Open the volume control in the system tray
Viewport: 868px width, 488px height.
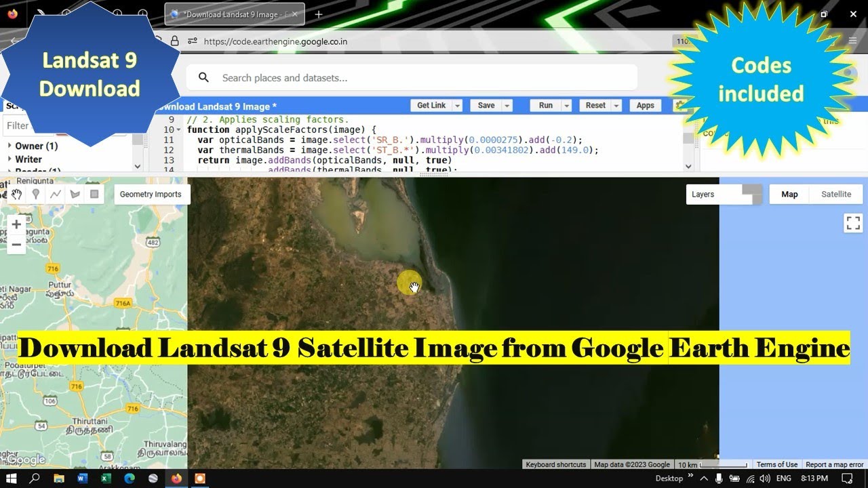coord(765,478)
